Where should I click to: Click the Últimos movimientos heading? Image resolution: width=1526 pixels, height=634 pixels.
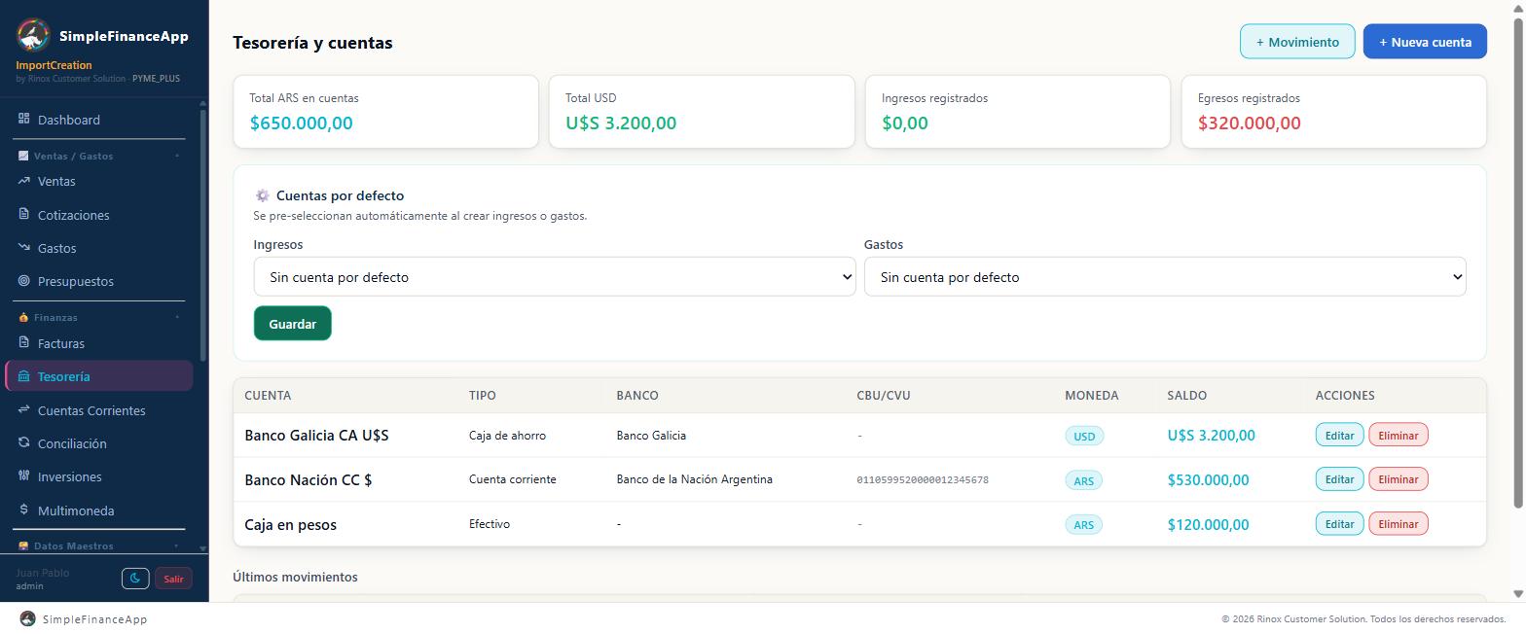tap(295, 577)
